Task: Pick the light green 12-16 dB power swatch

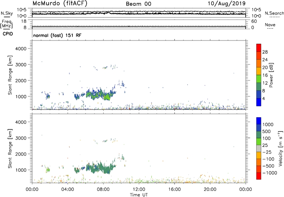Action: click(259, 79)
